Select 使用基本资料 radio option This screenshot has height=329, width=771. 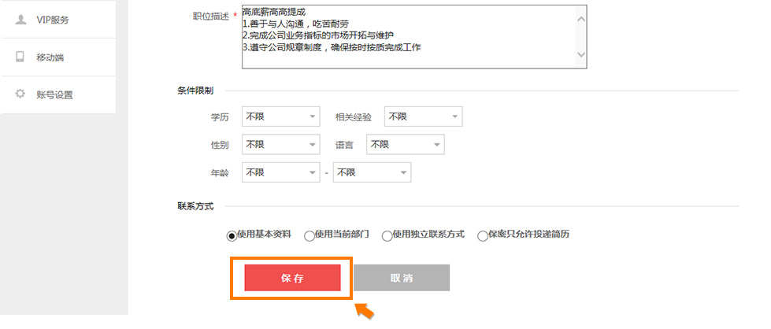click(231, 236)
